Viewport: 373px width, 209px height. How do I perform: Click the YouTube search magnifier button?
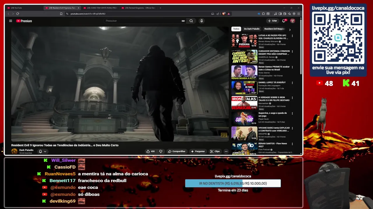click(x=191, y=21)
